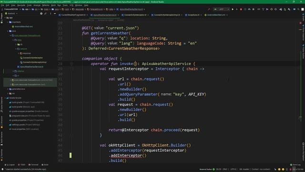Select local.properties in Gradle Scripts

click(24, 129)
